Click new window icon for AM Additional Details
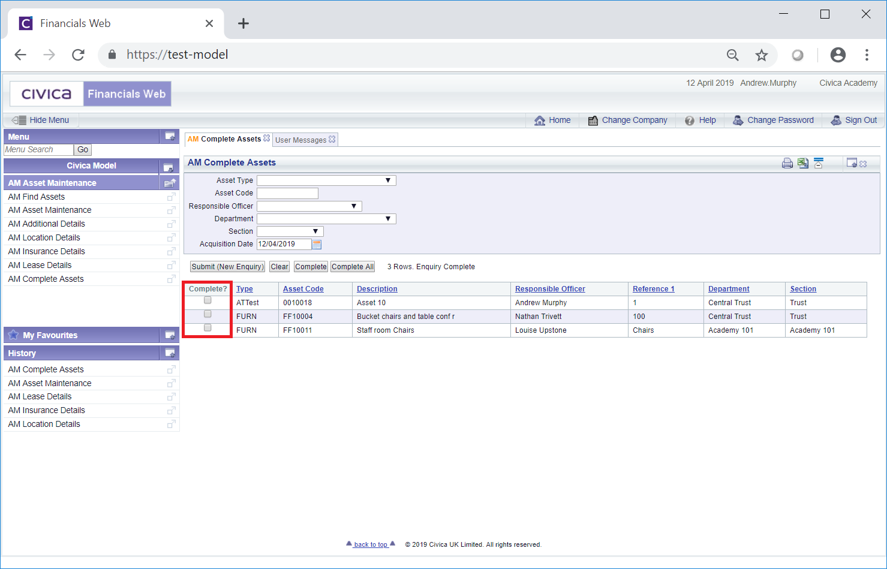Viewport: 887px width, 569px height. pos(172,224)
